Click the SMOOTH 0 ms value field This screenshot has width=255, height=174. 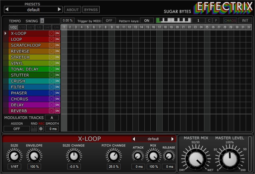click(x=52, y=129)
